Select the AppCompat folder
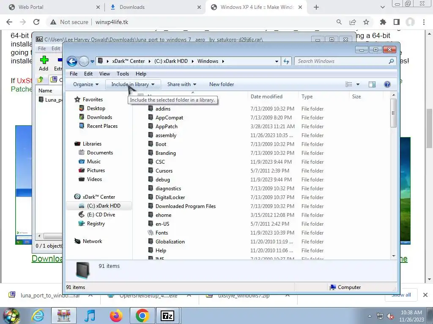 pyautogui.click(x=169, y=118)
